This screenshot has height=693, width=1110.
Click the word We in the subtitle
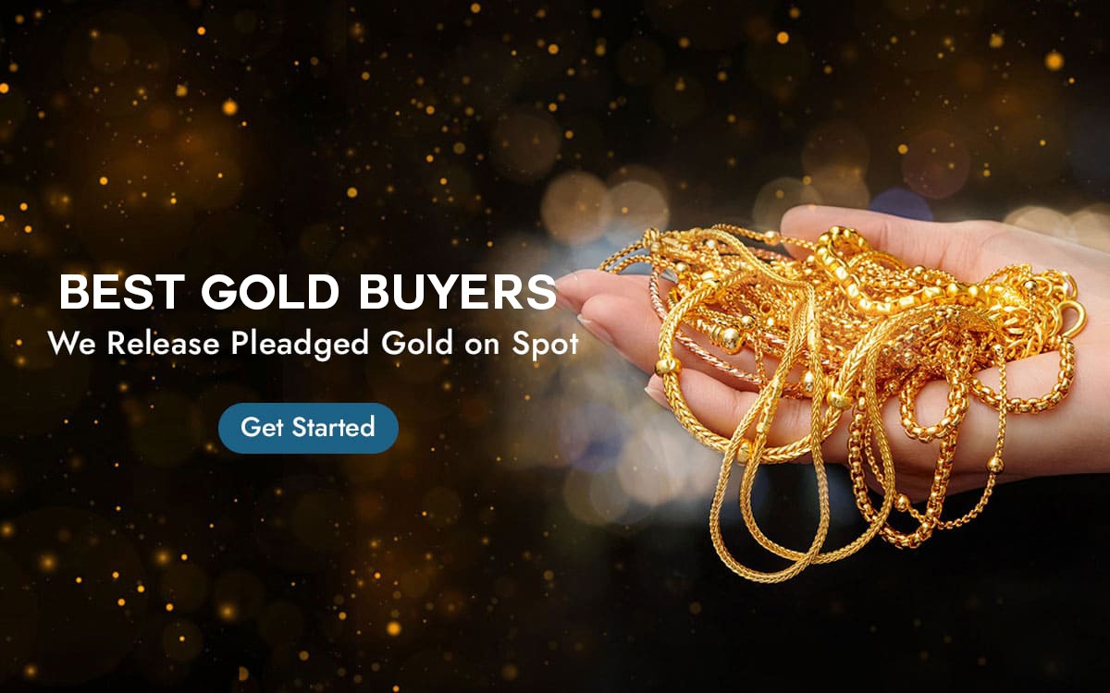click(x=73, y=344)
